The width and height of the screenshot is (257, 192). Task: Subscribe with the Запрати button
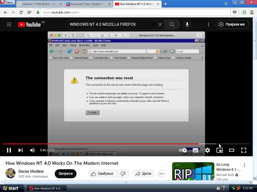66,173
